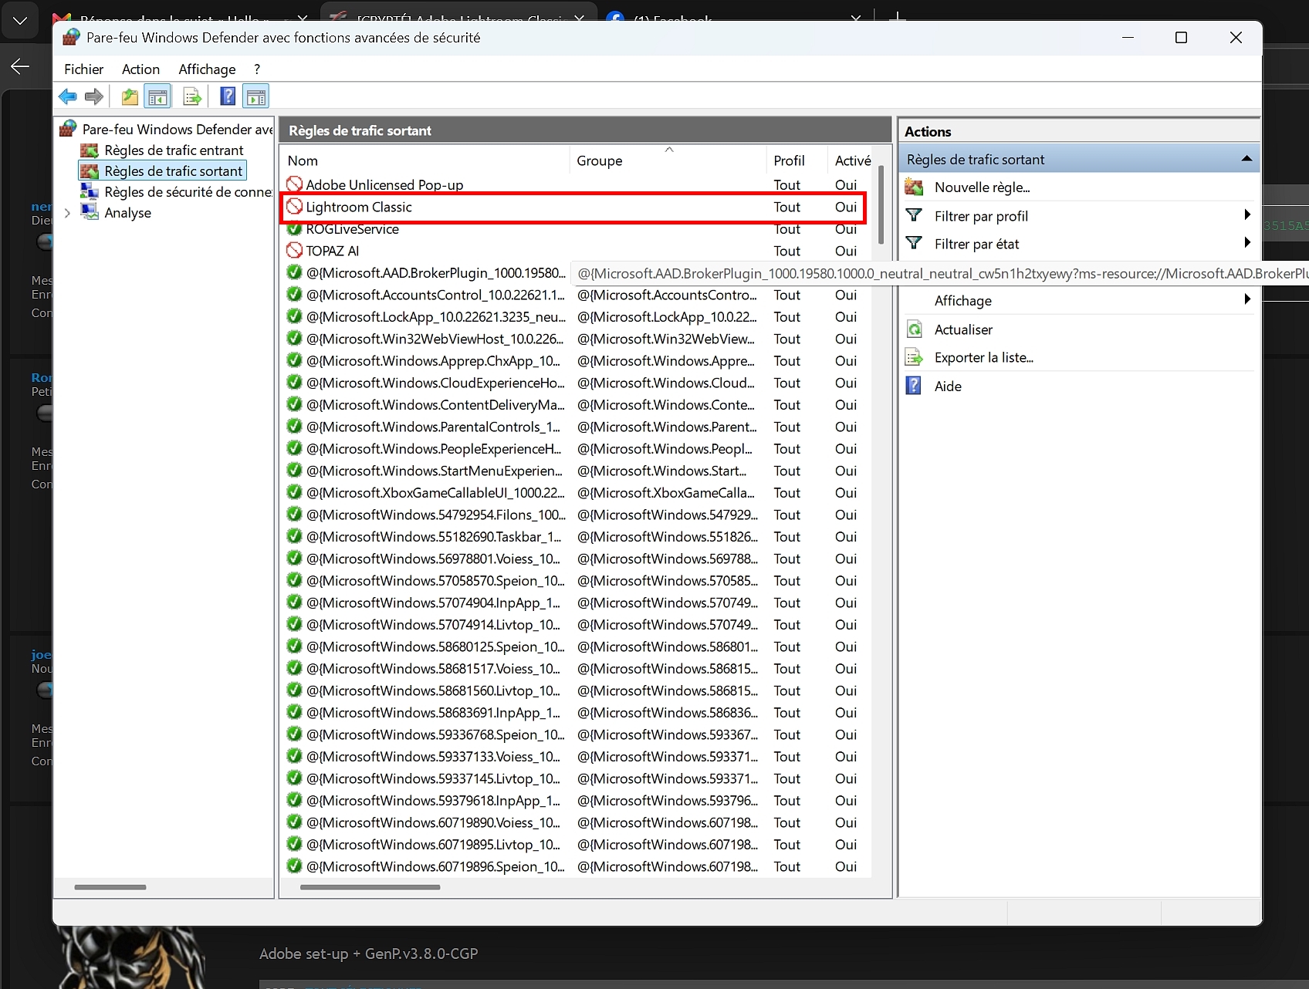Click the back arrow toolbar icon

pos(68,96)
